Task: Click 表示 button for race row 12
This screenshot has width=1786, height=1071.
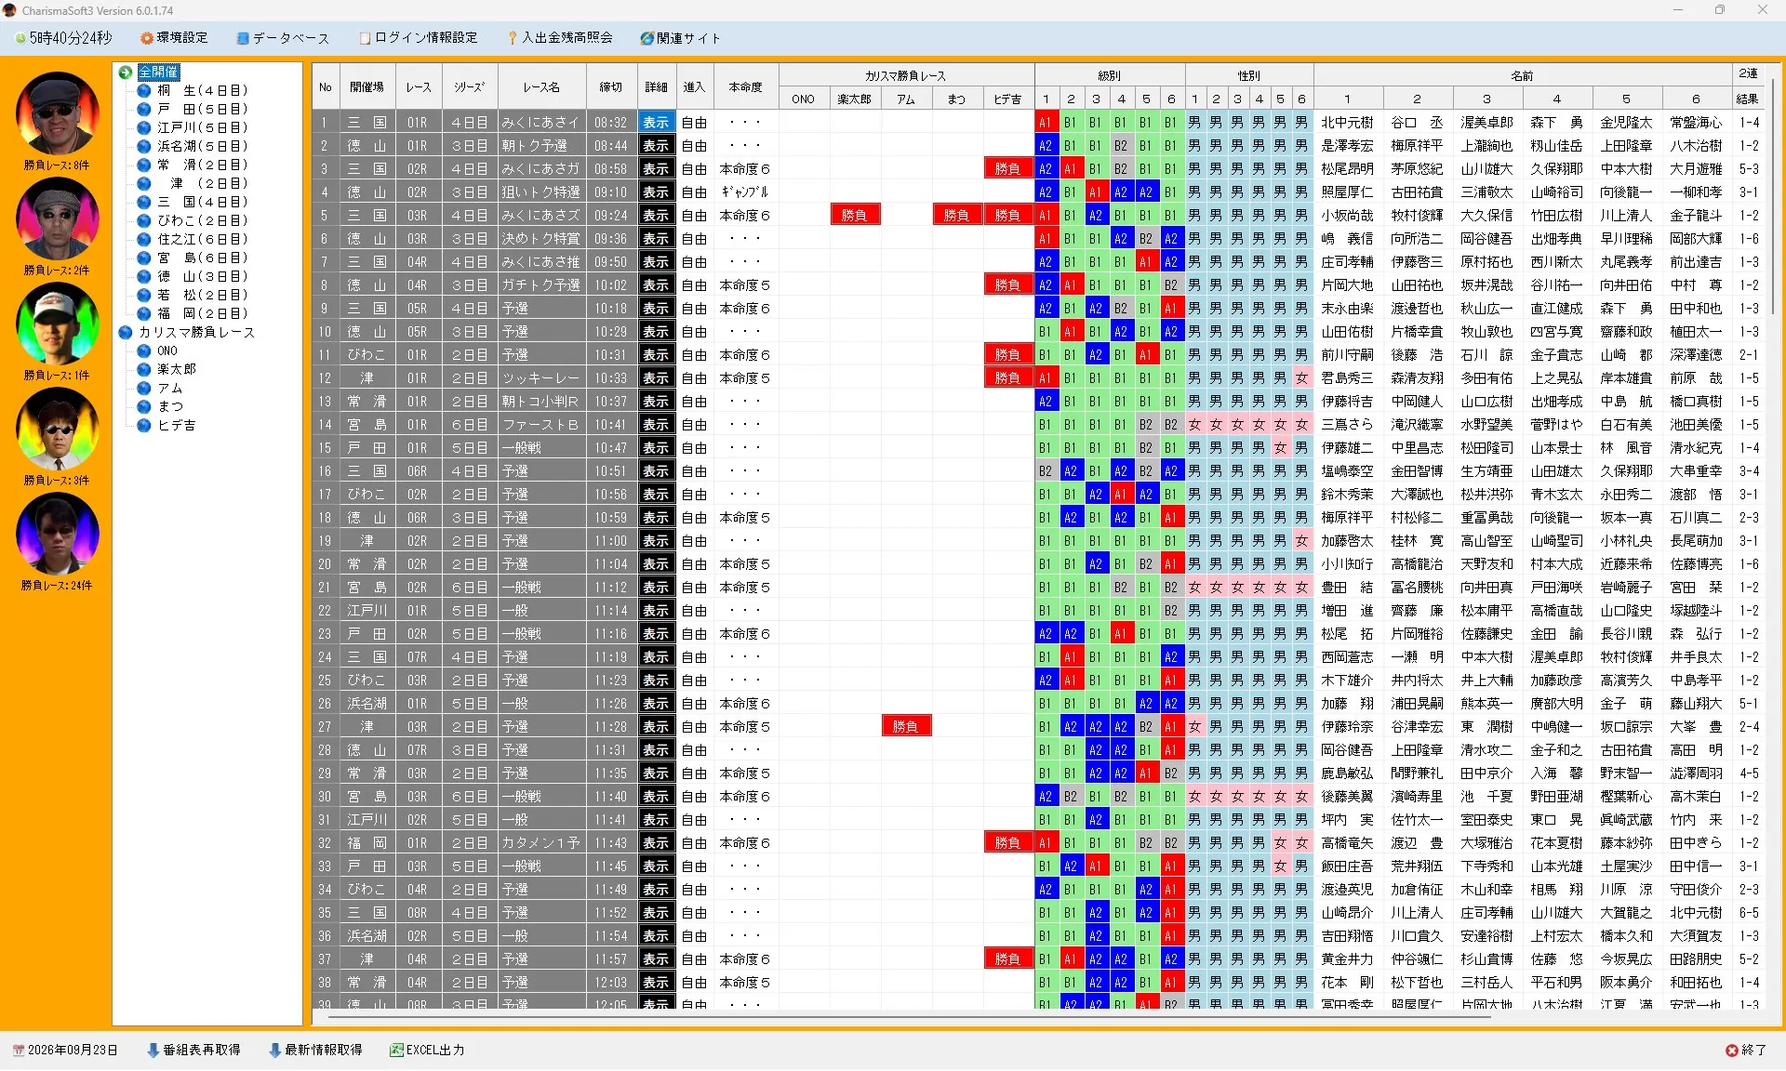Action: pos(656,377)
